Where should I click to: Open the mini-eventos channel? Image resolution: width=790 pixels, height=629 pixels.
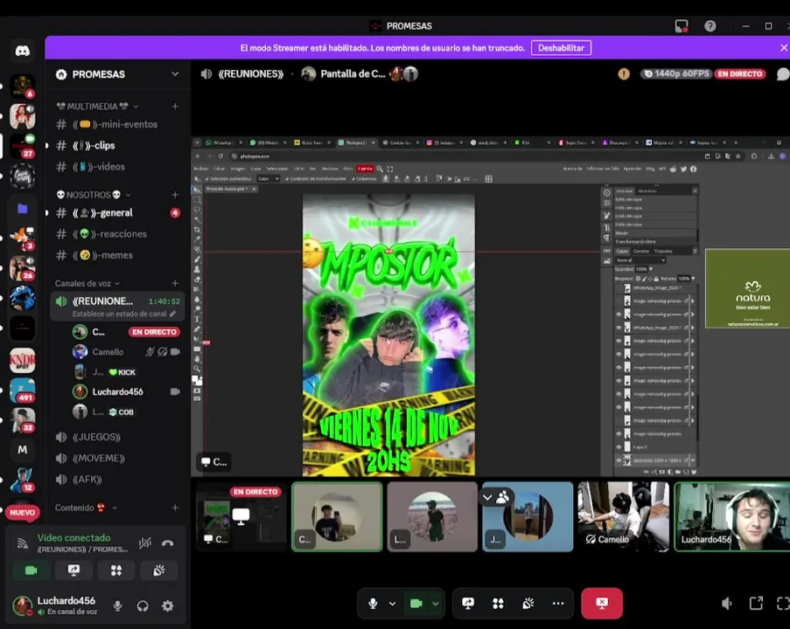pyautogui.click(x=117, y=124)
